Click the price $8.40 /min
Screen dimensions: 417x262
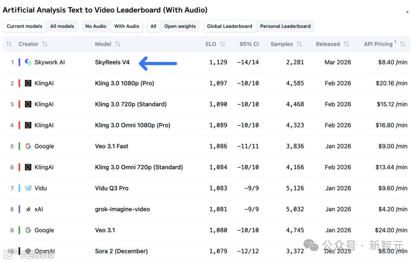point(393,62)
